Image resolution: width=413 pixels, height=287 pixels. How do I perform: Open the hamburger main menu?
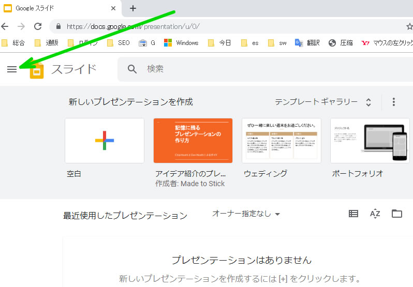[x=12, y=69]
